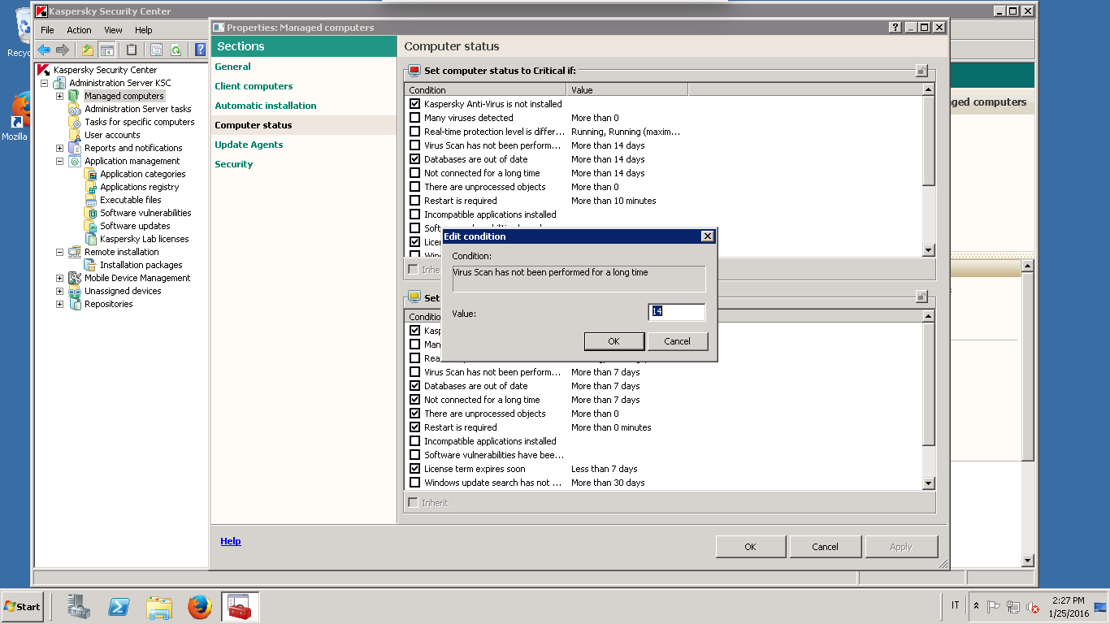Click the Mobile Device Management icon
1110x624 pixels.
[x=75, y=278]
